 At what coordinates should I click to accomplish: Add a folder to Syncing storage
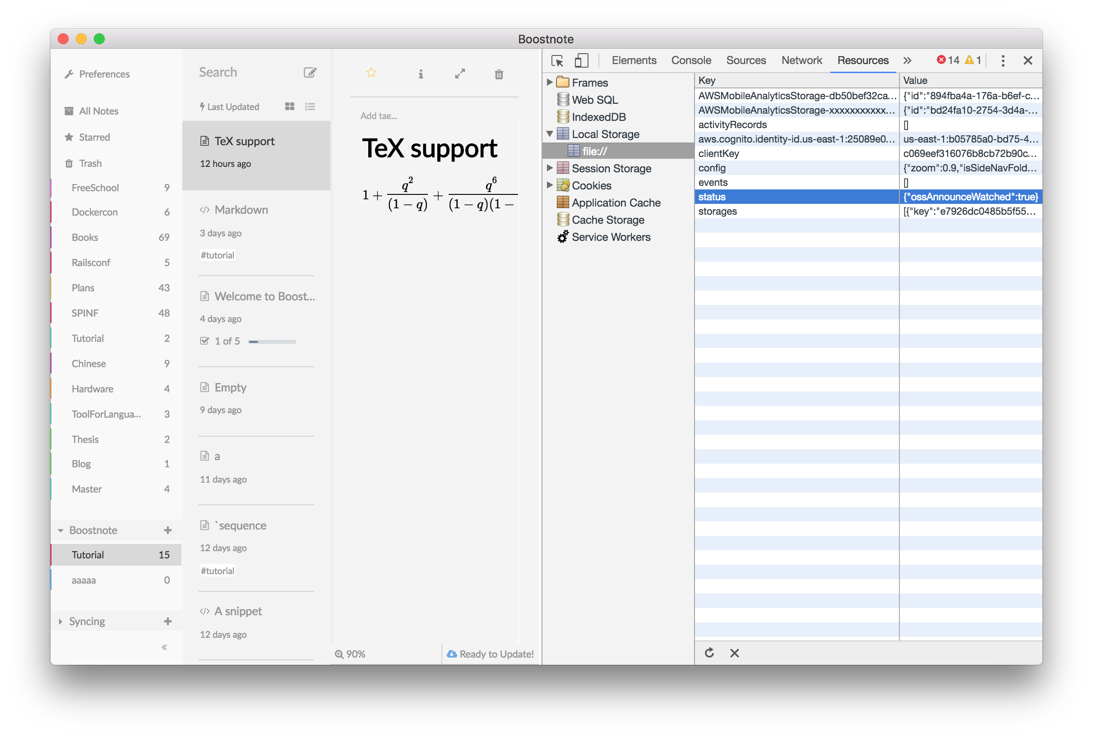[x=167, y=622]
